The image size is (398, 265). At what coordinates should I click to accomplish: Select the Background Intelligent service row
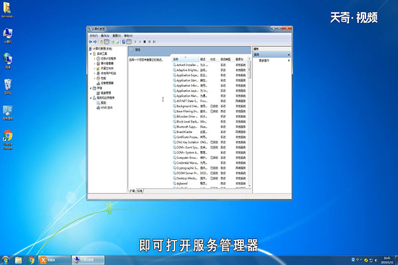(x=210, y=106)
